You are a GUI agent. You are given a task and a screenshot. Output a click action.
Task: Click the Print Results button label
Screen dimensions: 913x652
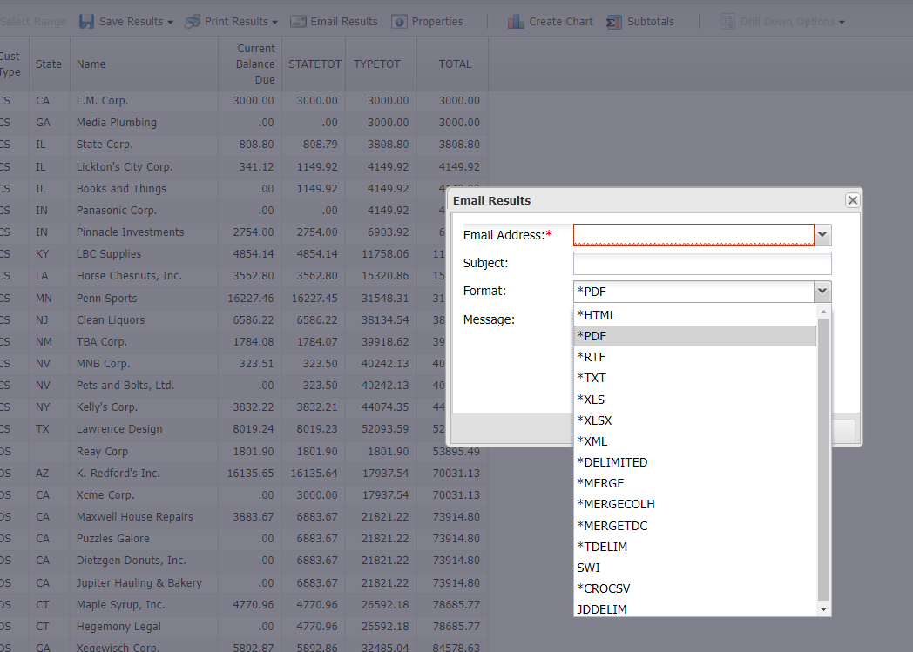(x=236, y=22)
